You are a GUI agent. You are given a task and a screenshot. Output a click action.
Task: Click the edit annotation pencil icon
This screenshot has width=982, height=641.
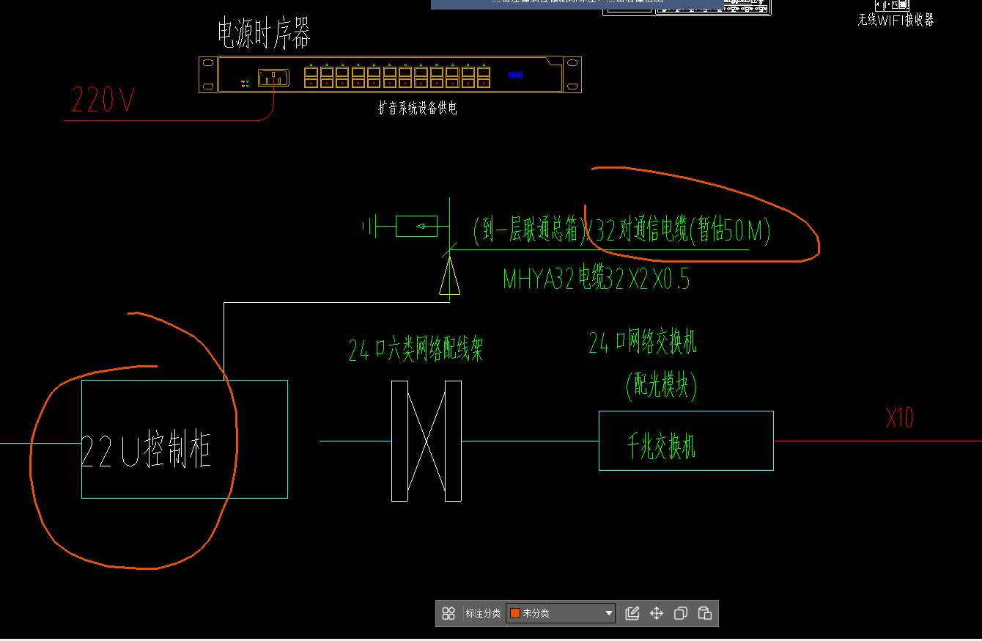click(632, 613)
